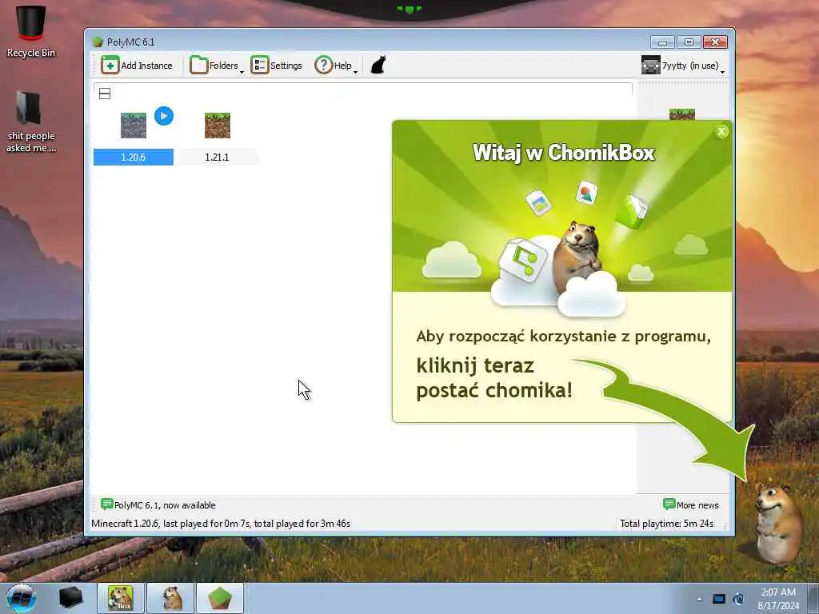This screenshot has width=819, height=614.
Task: Click the news speech bubble icon in status bar
Action: [x=106, y=504]
